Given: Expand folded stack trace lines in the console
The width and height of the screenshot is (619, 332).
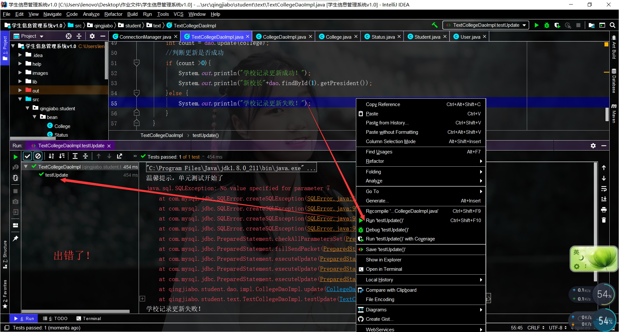Looking at the screenshot, I should (x=142, y=299).
